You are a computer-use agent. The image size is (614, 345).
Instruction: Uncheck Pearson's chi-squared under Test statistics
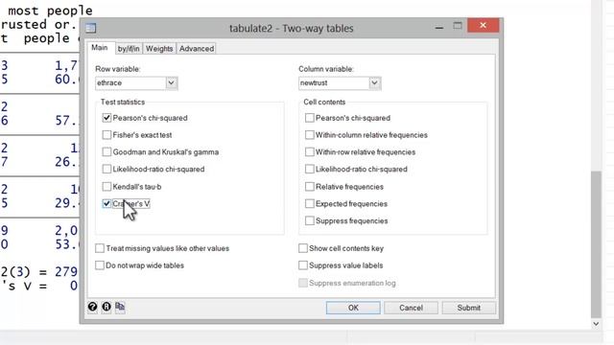tap(106, 118)
